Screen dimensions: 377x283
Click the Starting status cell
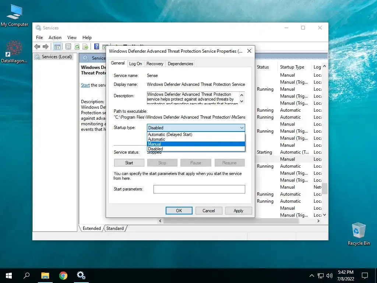[264, 152]
